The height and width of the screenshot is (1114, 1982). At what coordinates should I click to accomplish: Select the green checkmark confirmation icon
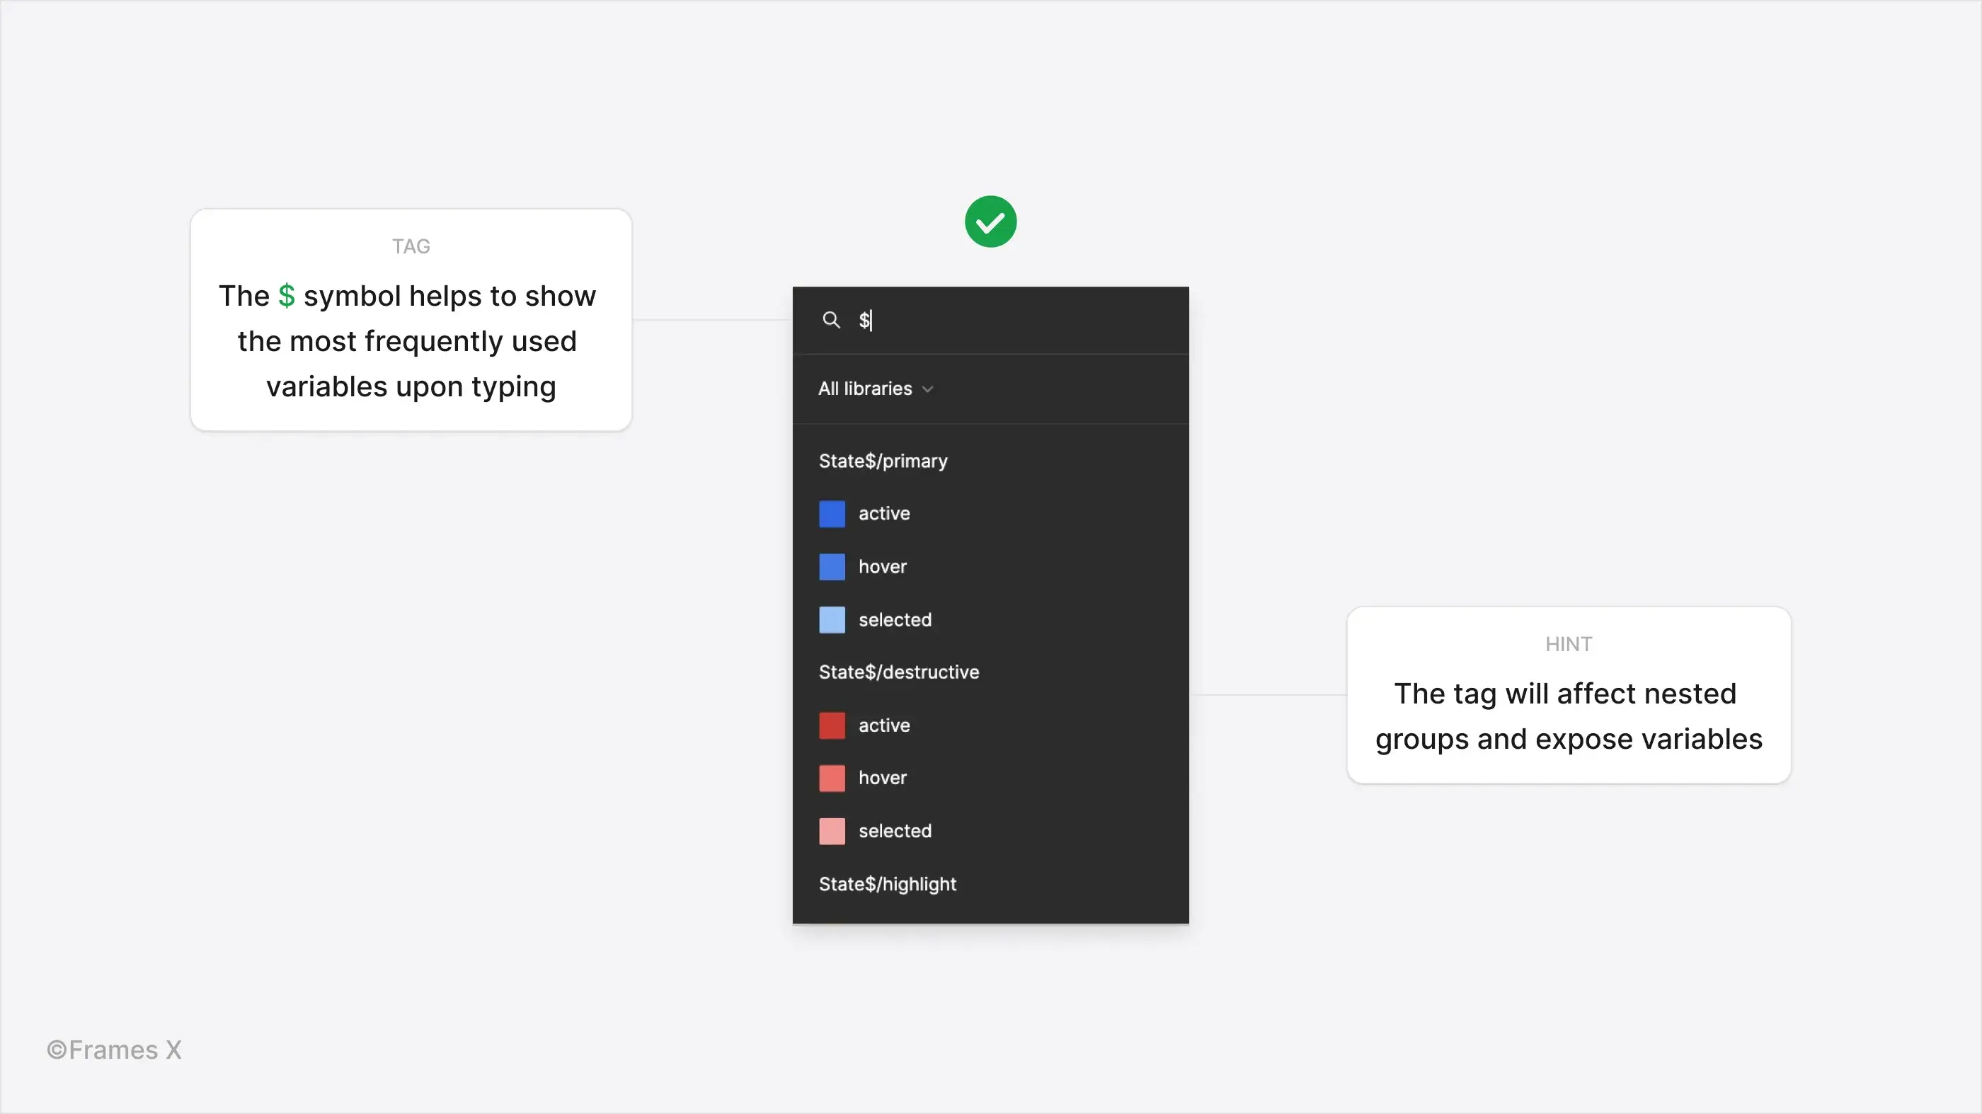[990, 222]
